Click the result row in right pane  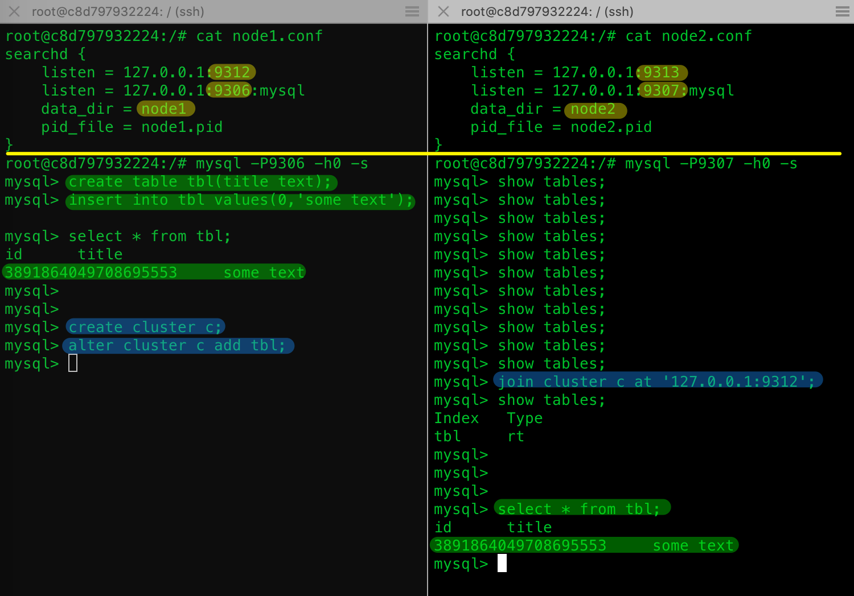tap(585, 545)
